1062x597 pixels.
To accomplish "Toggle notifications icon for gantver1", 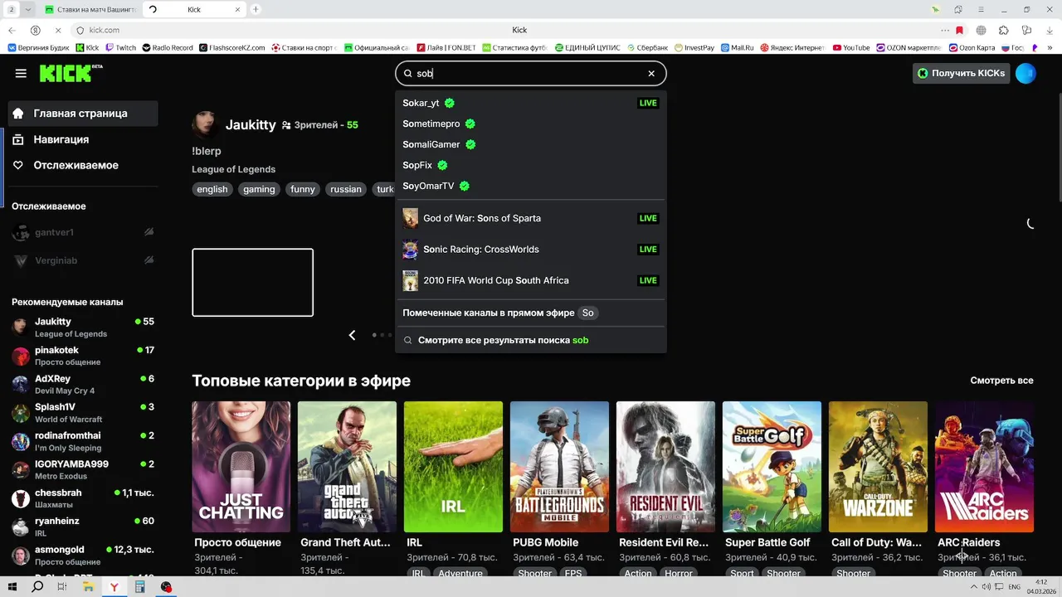I will (x=149, y=232).
